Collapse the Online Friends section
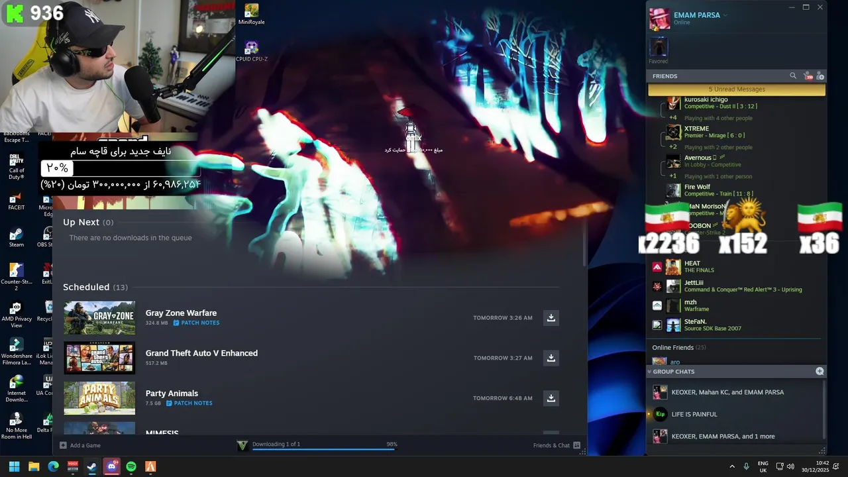 coord(678,347)
